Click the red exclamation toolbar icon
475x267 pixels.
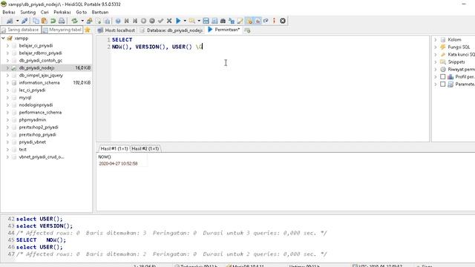tap(274, 21)
